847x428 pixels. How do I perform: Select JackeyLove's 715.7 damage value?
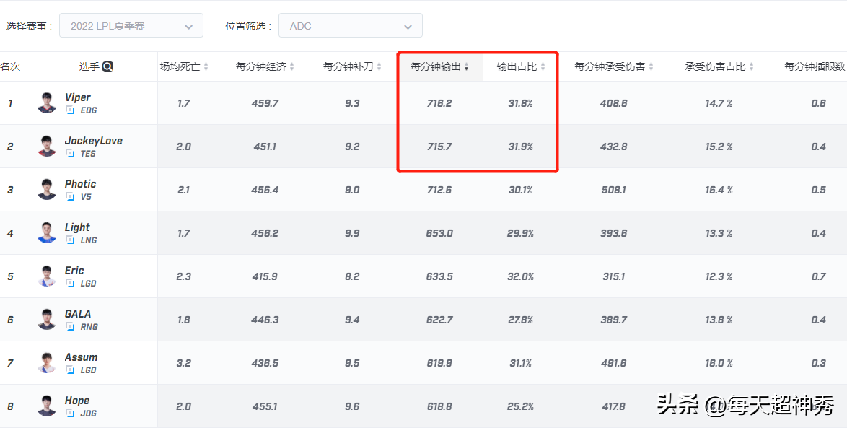click(439, 146)
